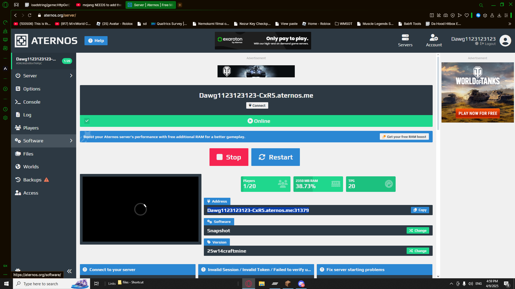Viewport: 515px width, 289px height.
Task: Open the Backups page
Action: (43, 180)
